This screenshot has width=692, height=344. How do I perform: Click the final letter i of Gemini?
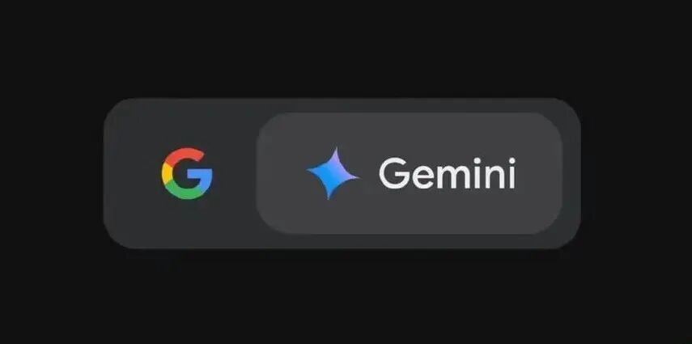(512, 173)
